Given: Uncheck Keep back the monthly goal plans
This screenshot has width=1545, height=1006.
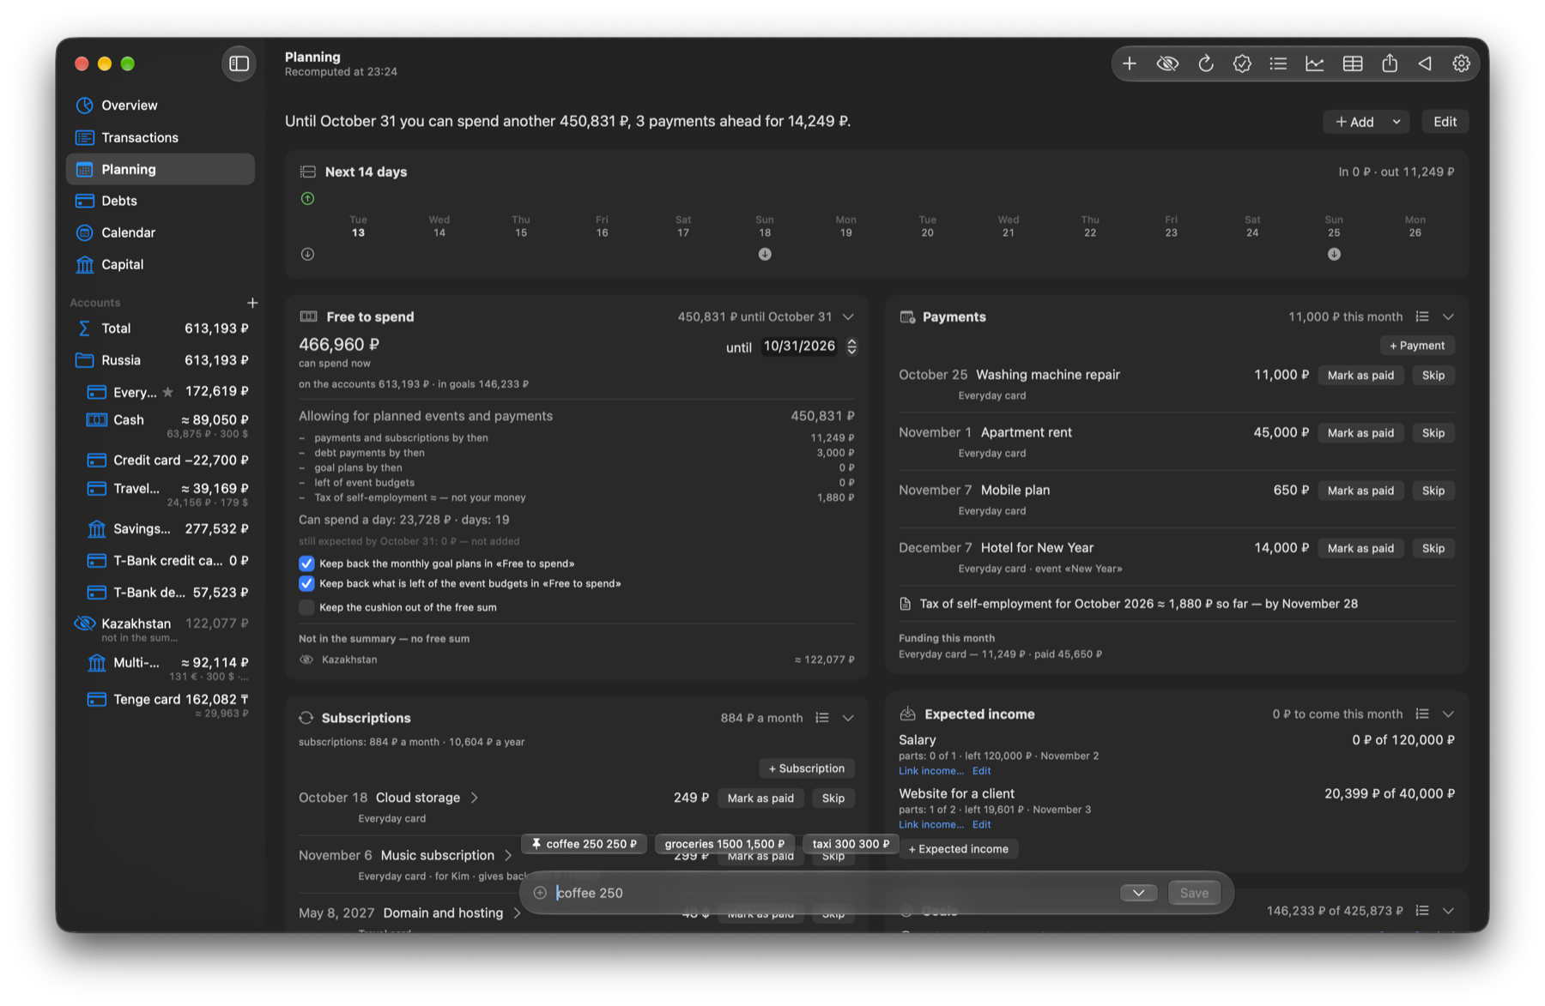Looking at the screenshot, I should point(306,563).
